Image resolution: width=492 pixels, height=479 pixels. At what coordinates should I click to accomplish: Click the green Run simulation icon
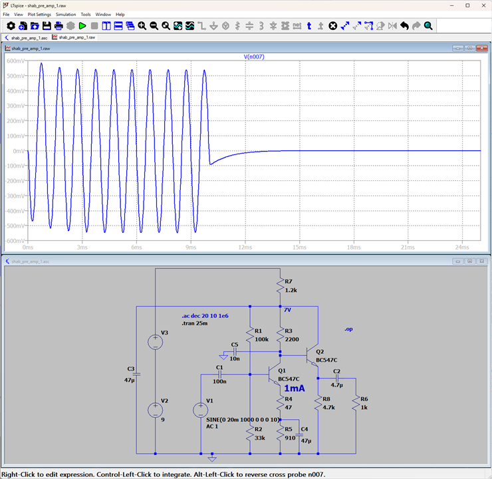82,26
